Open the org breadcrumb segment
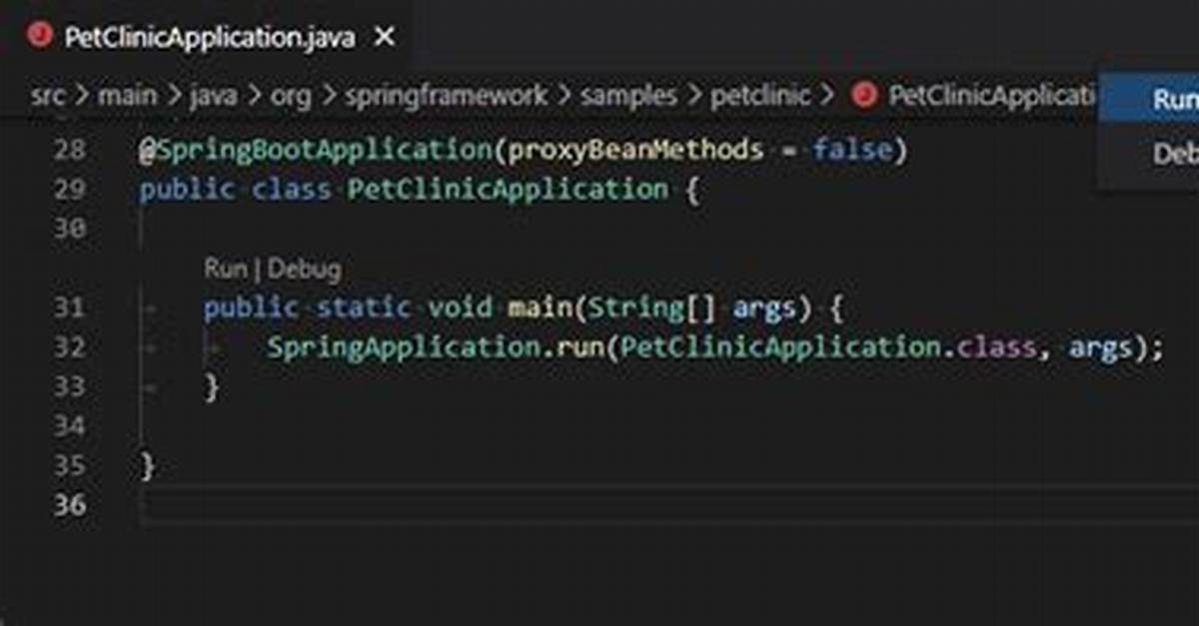 point(291,97)
